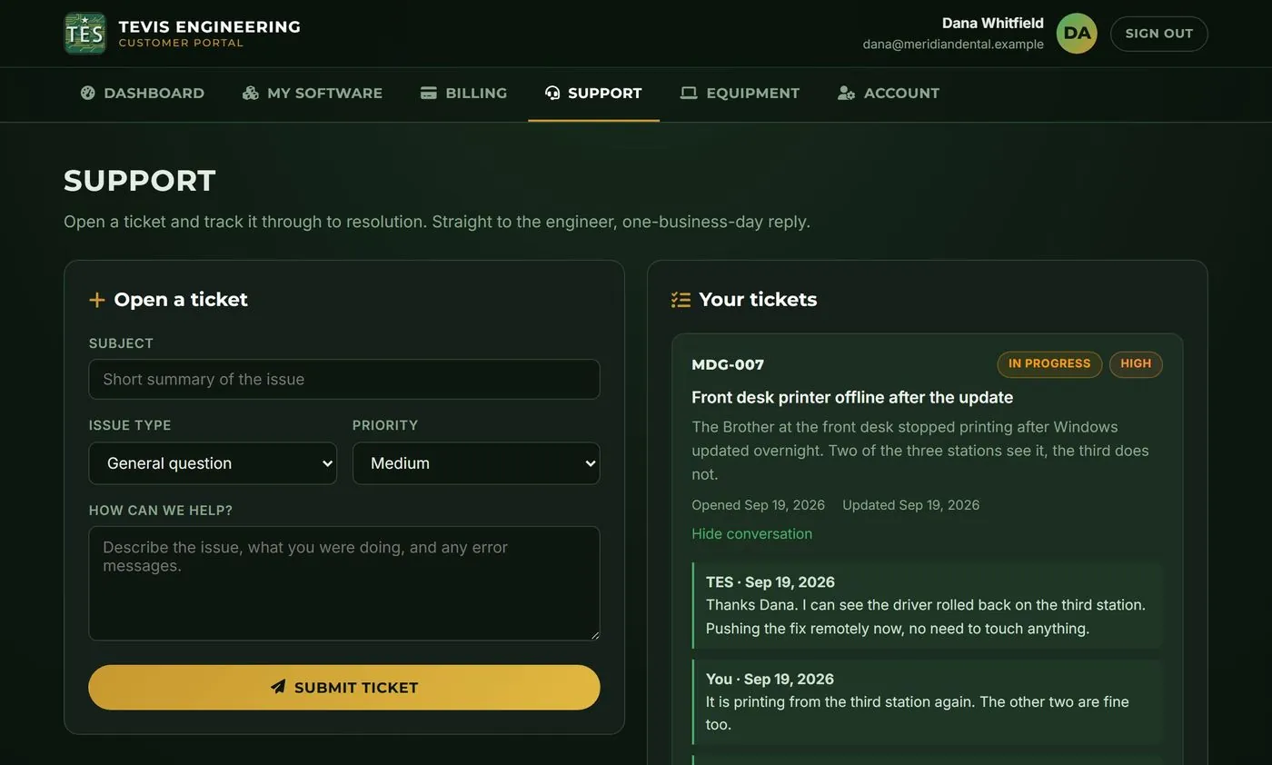Click the IN PROGRESS status badge
This screenshot has height=765, width=1272.
tap(1049, 364)
